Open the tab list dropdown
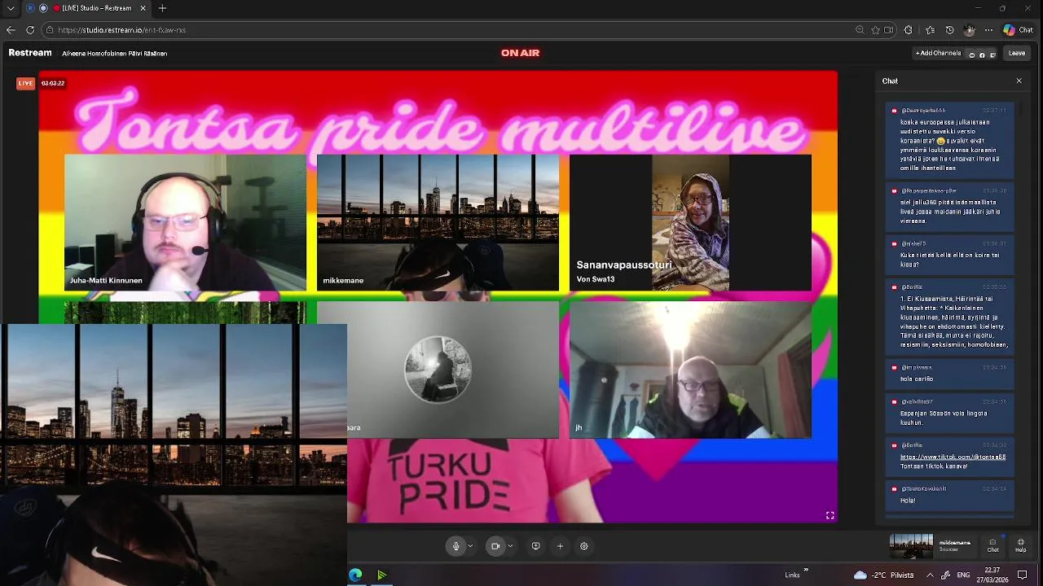This screenshot has height=586, width=1043. pyautogui.click(x=11, y=8)
